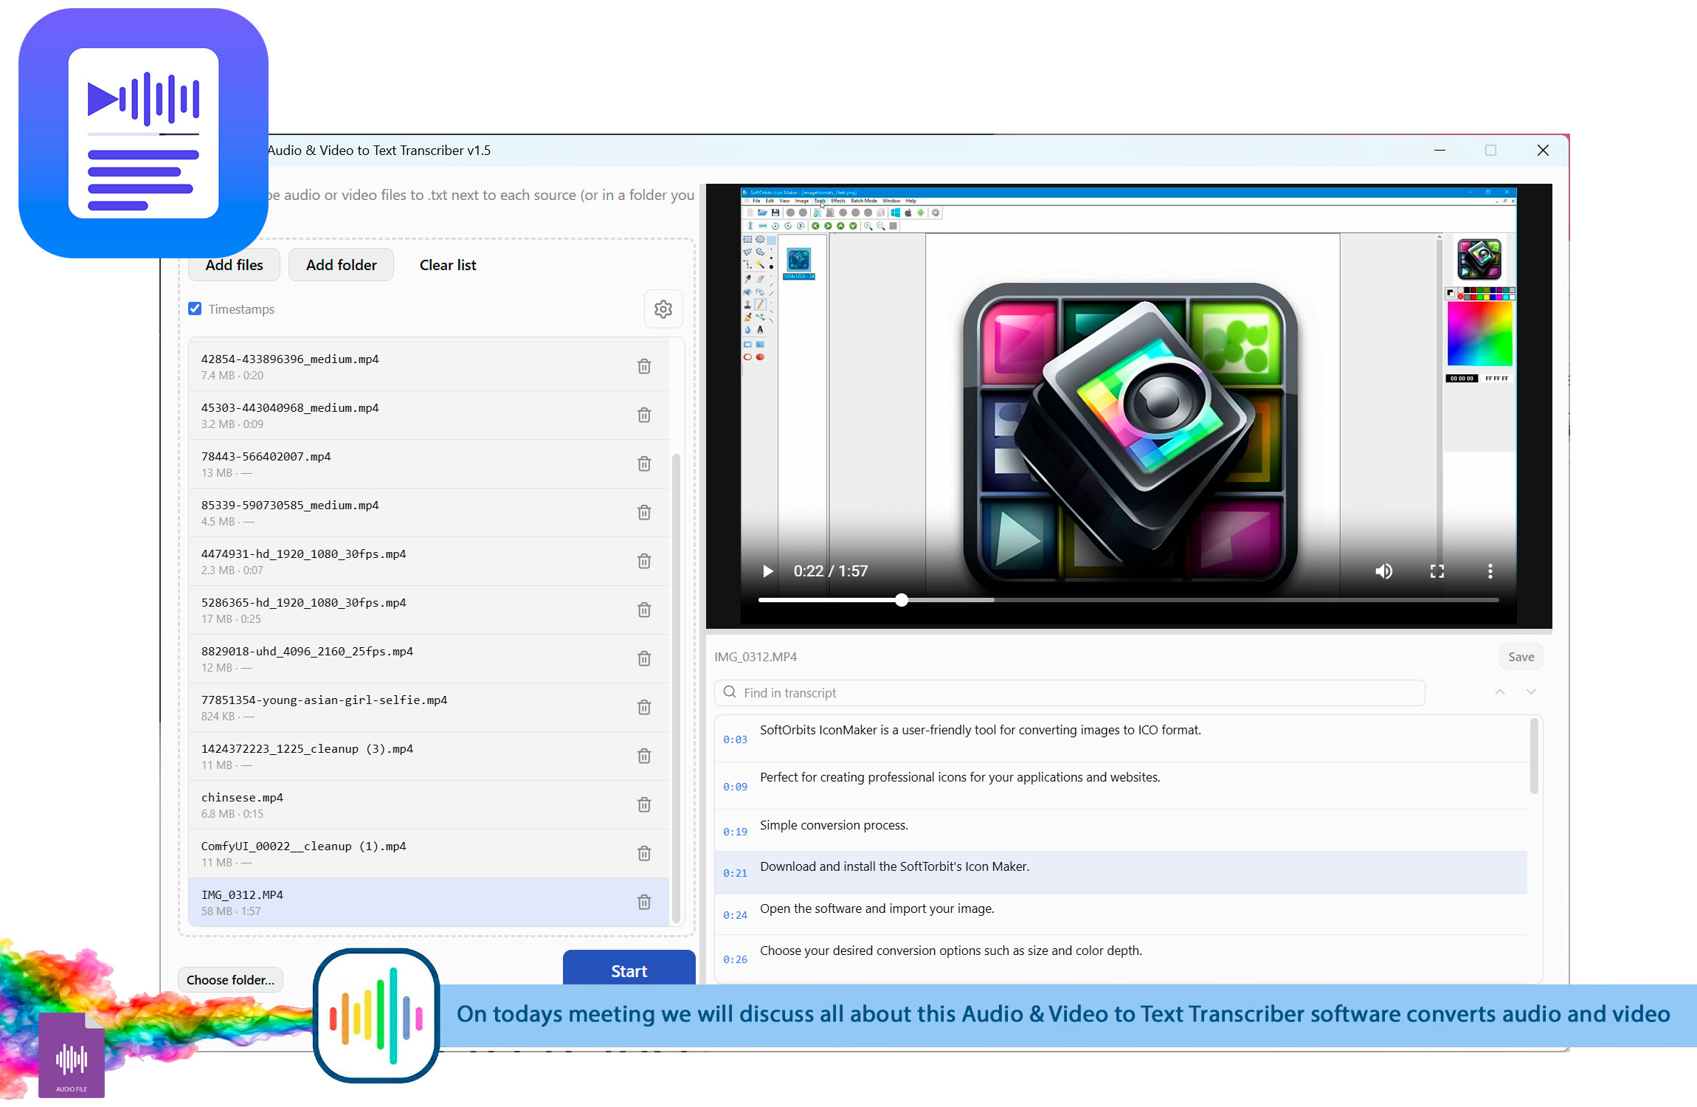1697x1107 pixels.
Task: Jump to transcript timestamp 0:03
Action: (735, 739)
